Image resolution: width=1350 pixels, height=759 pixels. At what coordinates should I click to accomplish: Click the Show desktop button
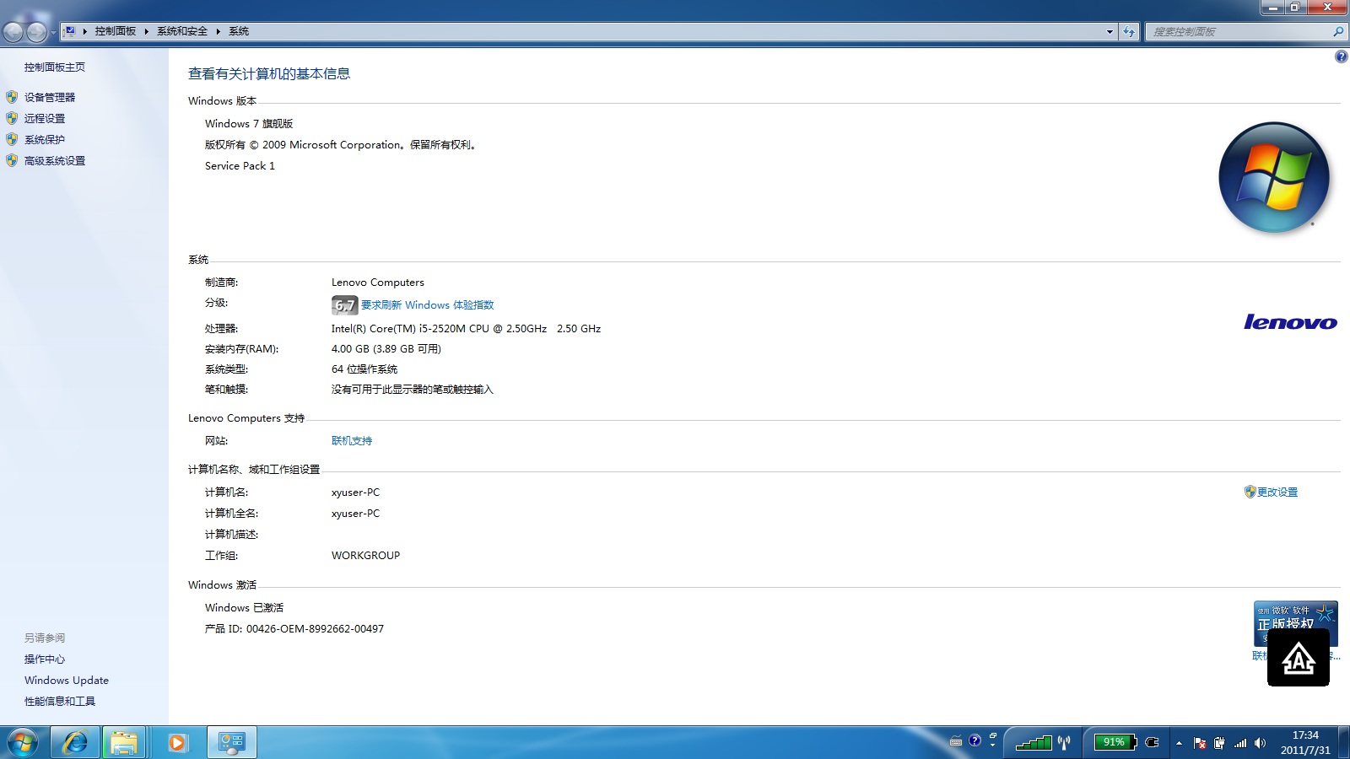(x=1344, y=743)
